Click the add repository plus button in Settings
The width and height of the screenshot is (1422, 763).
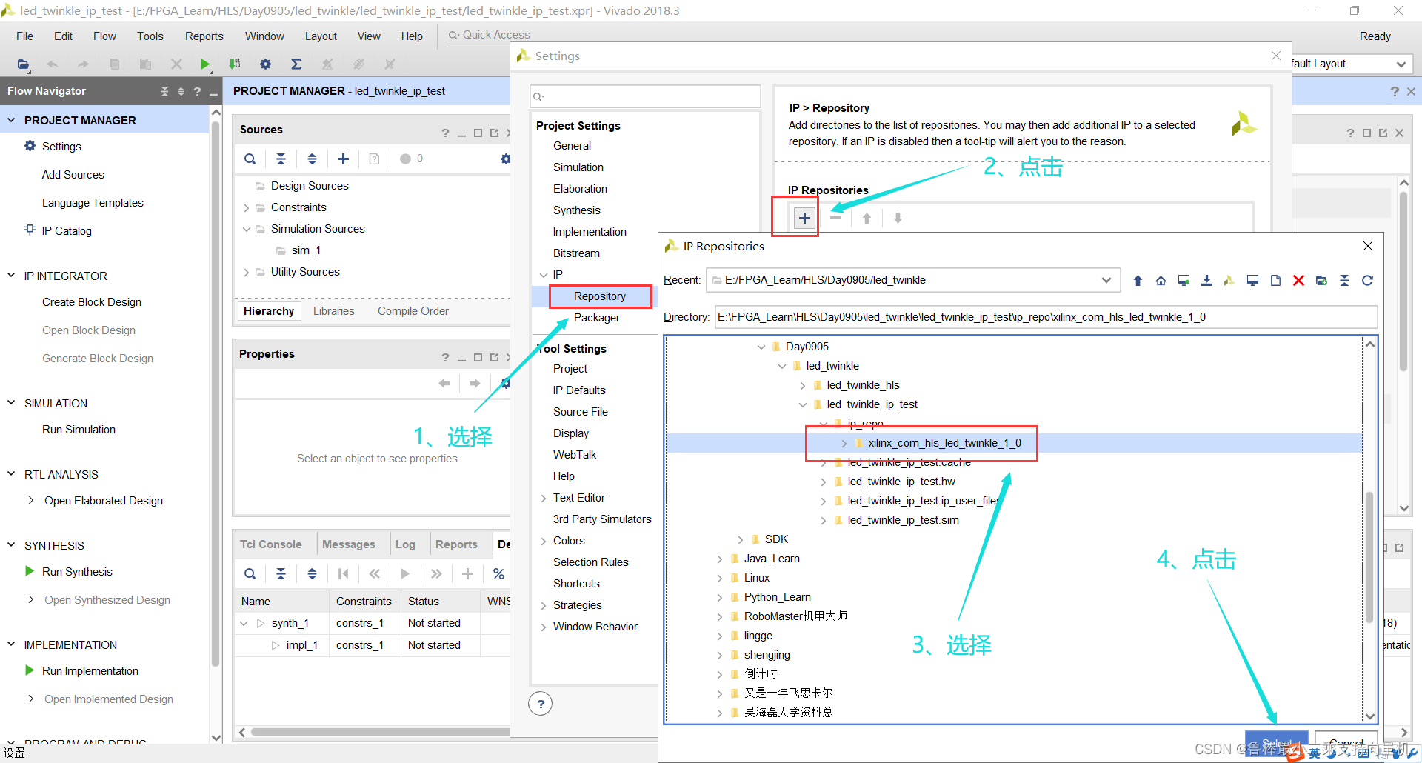click(x=804, y=218)
